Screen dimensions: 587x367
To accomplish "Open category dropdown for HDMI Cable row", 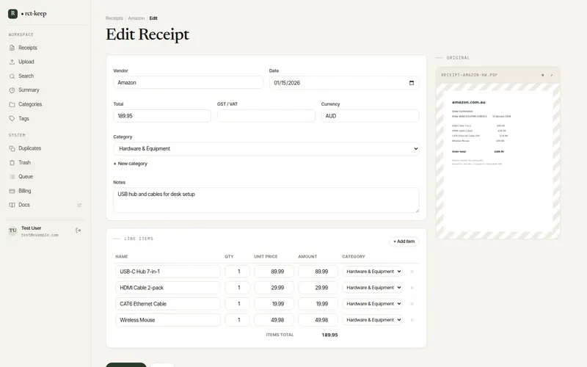I will pyautogui.click(x=373, y=288).
